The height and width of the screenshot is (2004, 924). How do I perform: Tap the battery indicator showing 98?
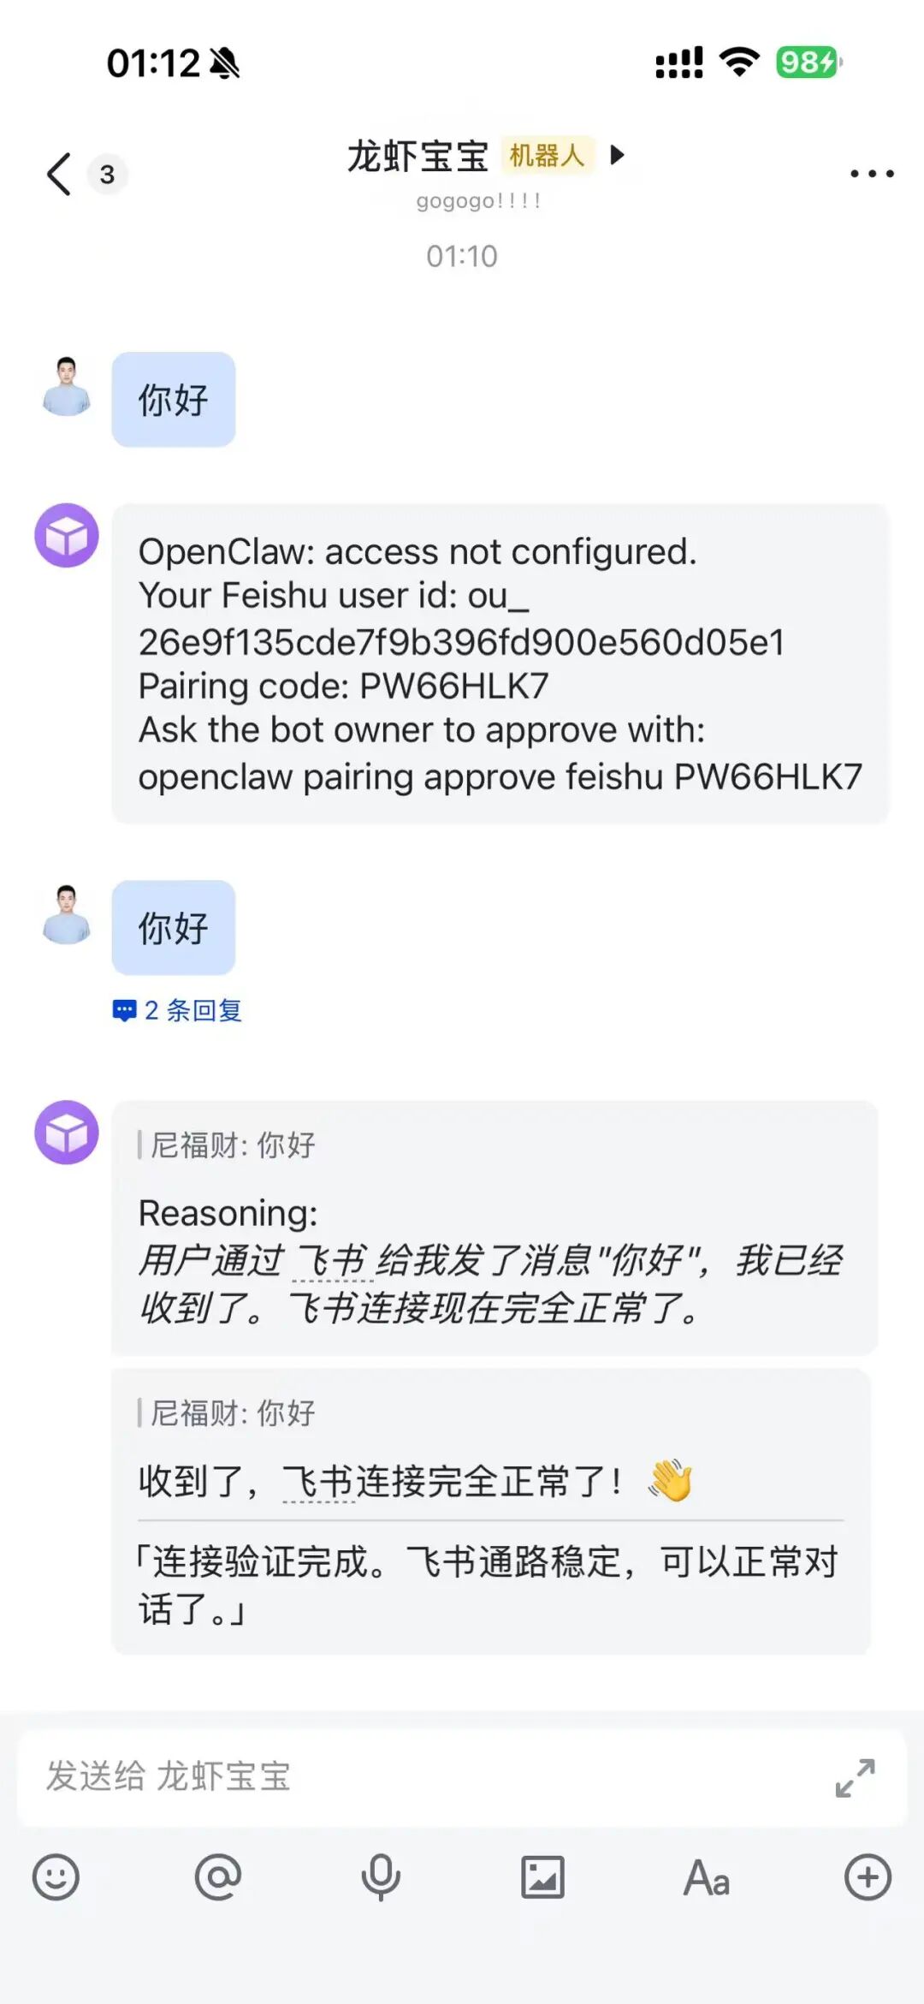click(805, 62)
